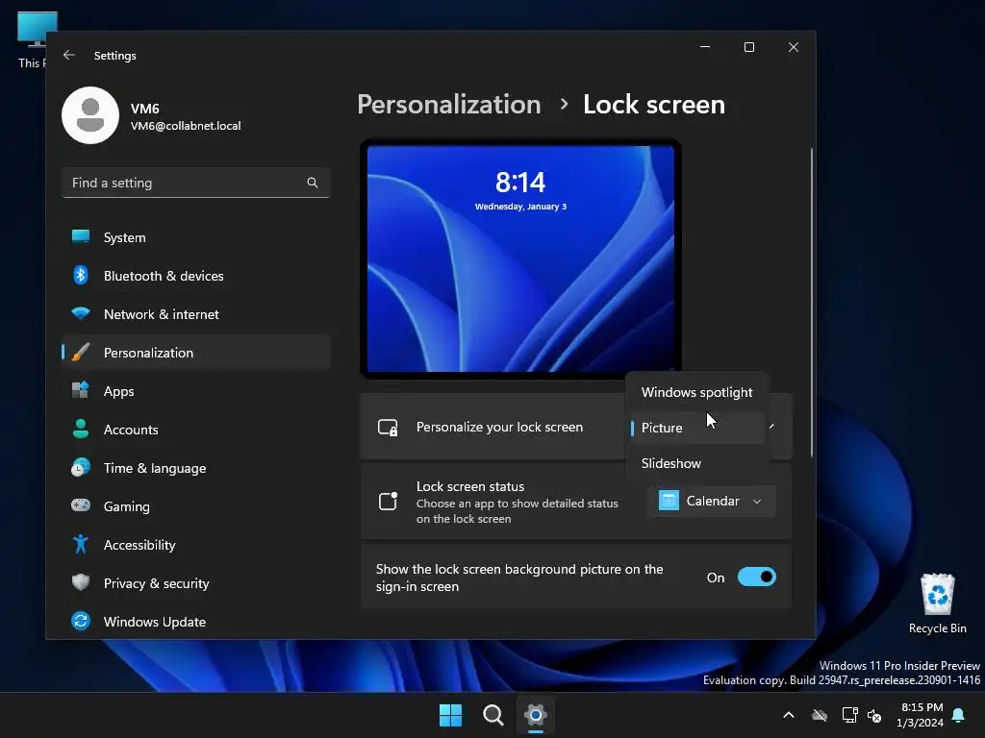Screen dimensions: 985x738
Task: Maximize the Settings window
Action: [x=748, y=47]
